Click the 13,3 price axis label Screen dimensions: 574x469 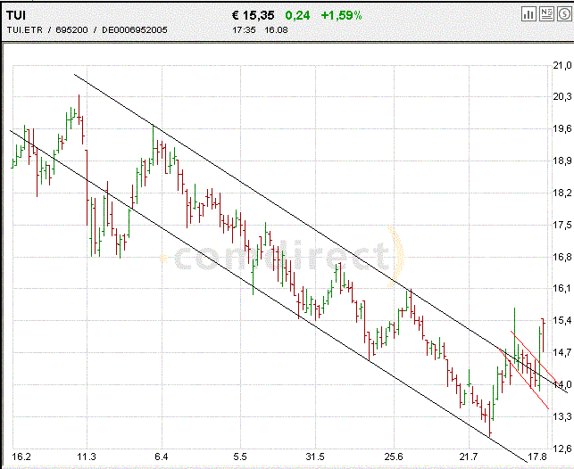[x=562, y=416]
